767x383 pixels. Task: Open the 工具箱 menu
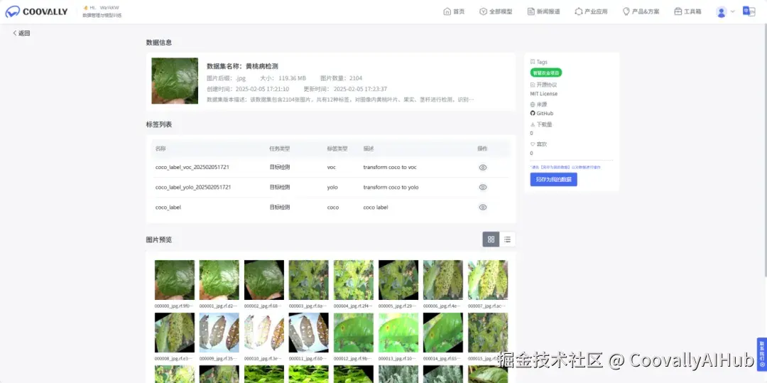[687, 11]
